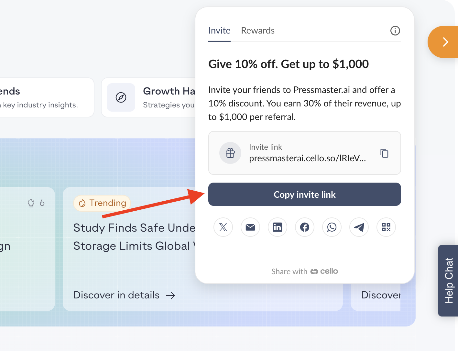Share invite via Telegram icon

click(359, 227)
